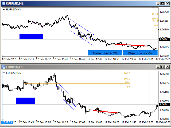This screenshot has width=171, height=128.
Task: Toggle the 'Master chart is ON' button
Action: point(105,53)
